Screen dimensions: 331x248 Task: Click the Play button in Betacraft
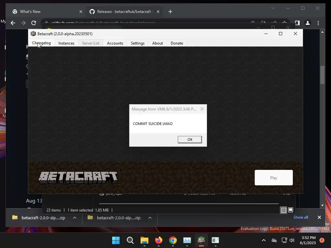tap(273, 178)
